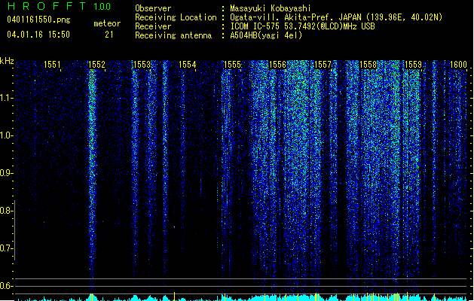Click the 0.7 kHz frequency axis label

[6, 248]
